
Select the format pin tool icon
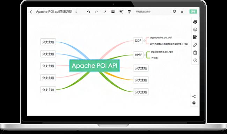[105, 12]
